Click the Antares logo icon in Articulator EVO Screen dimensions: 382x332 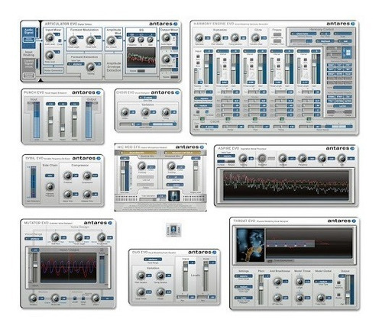point(176,24)
